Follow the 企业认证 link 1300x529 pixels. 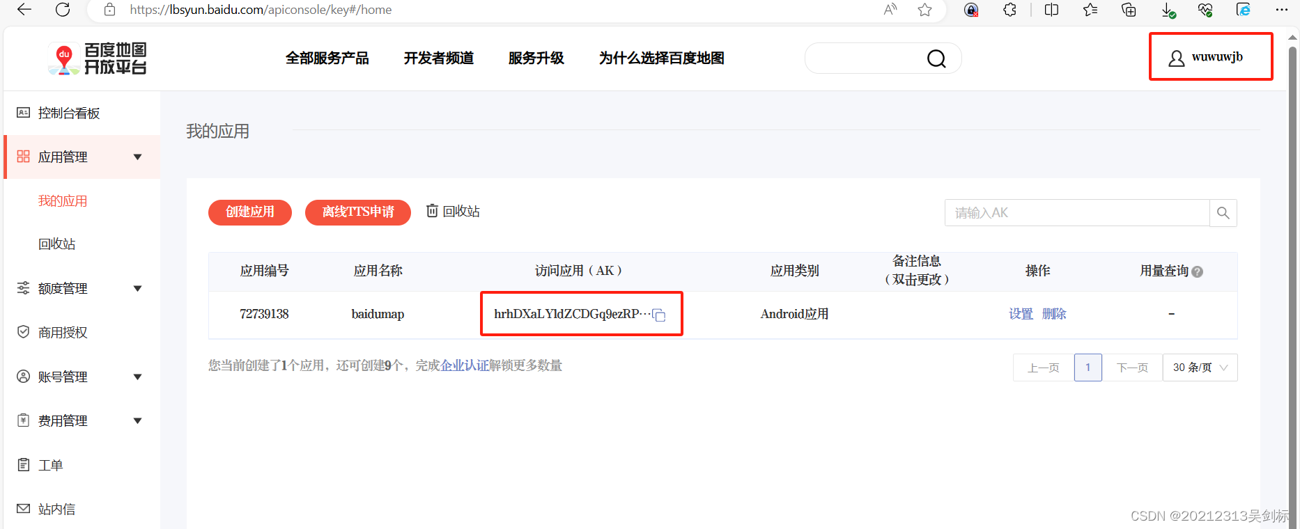(x=465, y=365)
